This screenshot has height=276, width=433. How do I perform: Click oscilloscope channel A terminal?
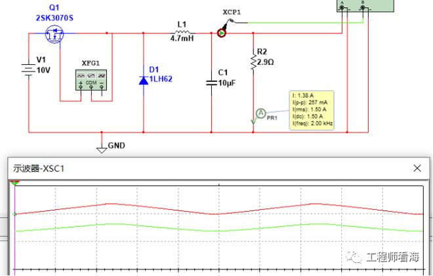342,7
